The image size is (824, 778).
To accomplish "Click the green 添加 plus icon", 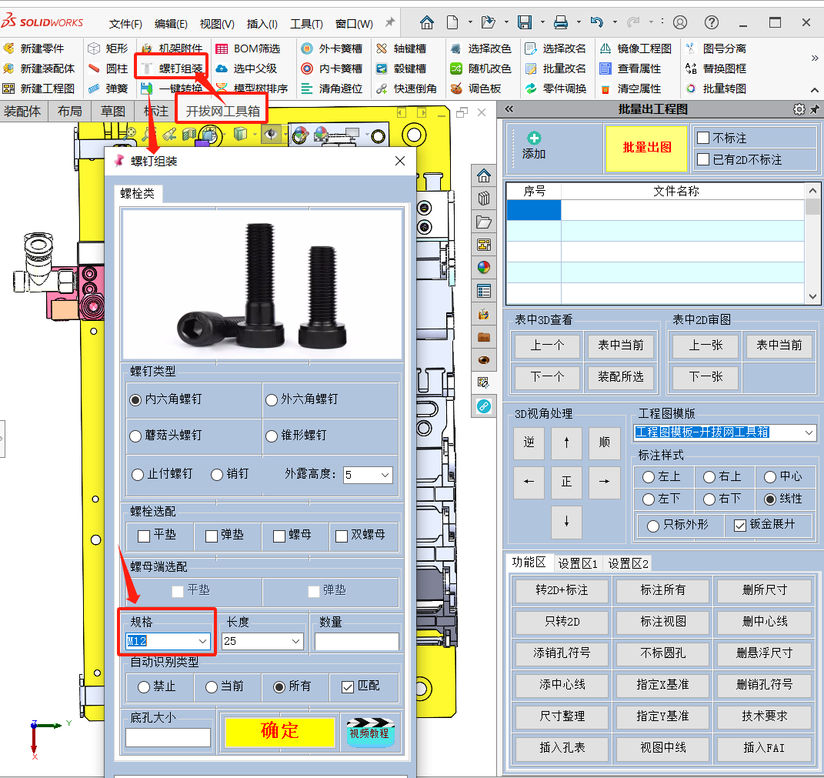I will (534, 139).
